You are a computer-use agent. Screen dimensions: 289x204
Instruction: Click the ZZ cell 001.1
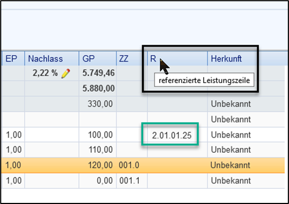pos(130,181)
